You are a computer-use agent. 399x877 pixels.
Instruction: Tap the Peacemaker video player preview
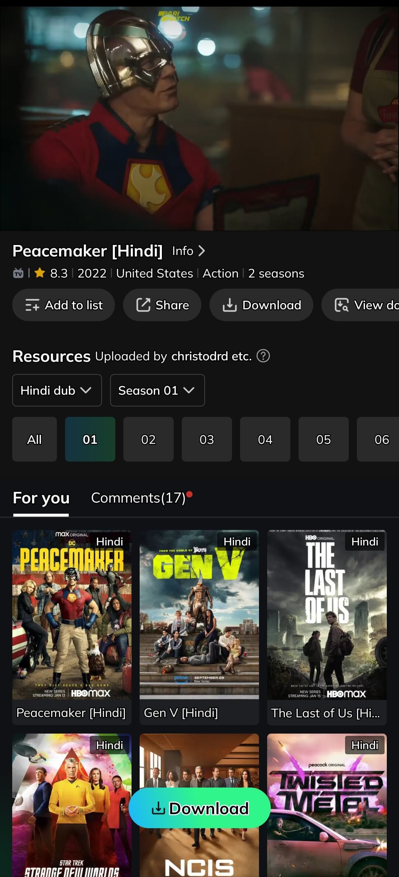tap(199, 118)
